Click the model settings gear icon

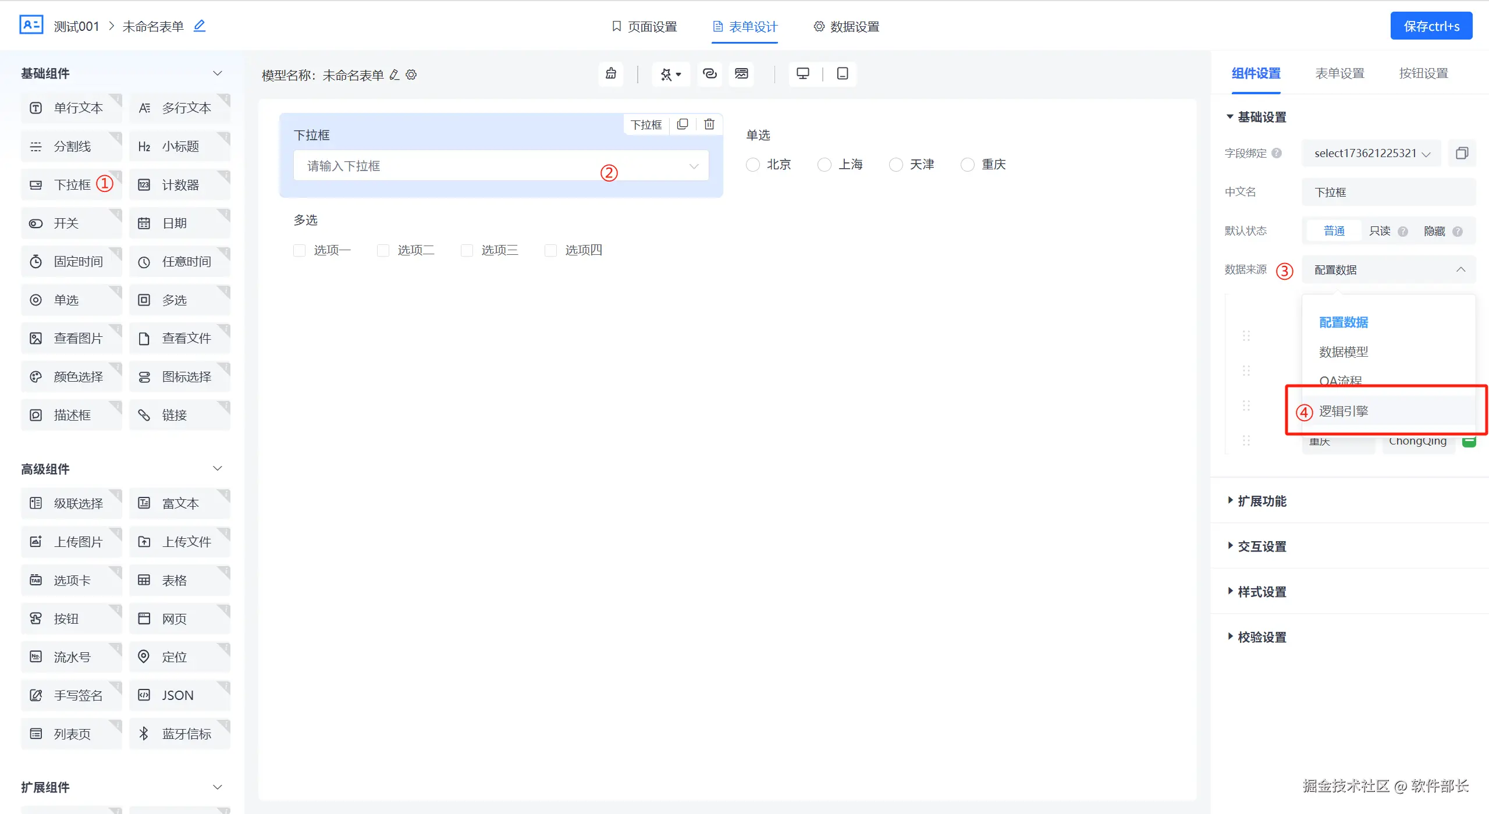pyautogui.click(x=411, y=75)
